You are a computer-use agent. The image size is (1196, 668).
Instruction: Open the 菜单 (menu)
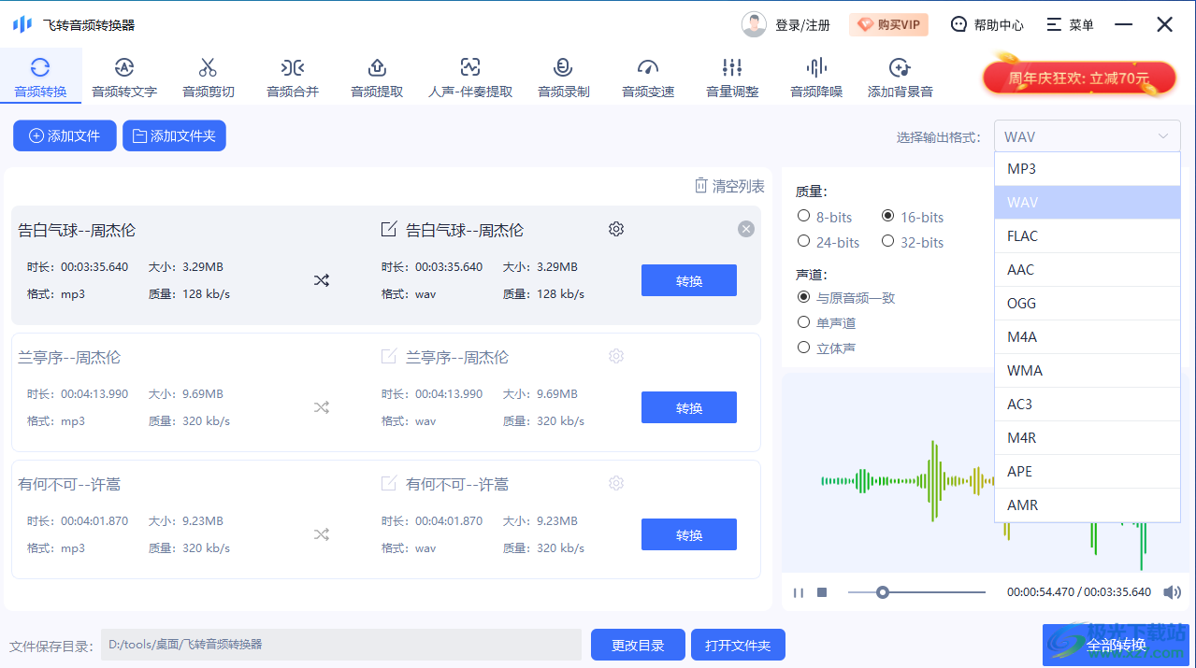click(x=1070, y=24)
